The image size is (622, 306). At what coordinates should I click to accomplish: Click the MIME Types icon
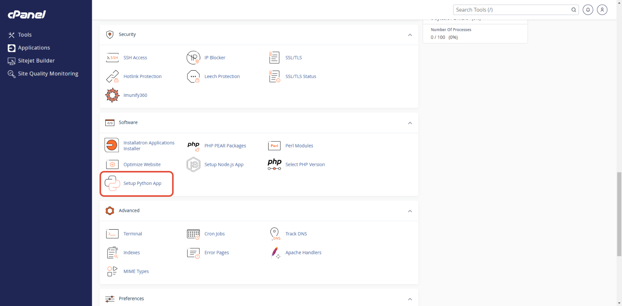pyautogui.click(x=112, y=271)
